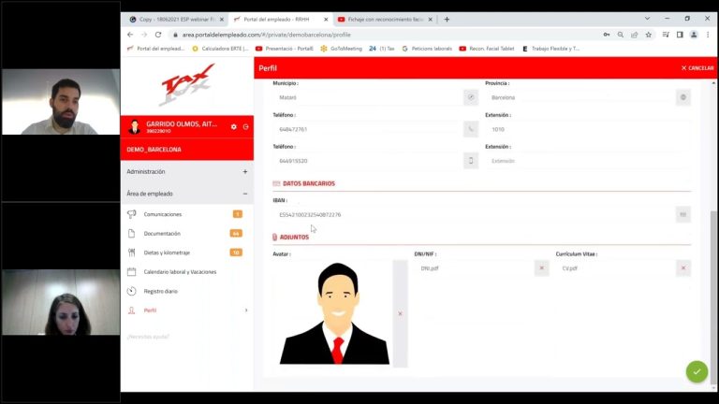This screenshot has width=719, height=404.
Task: Click the IBAN card icon
Action: 683,215
